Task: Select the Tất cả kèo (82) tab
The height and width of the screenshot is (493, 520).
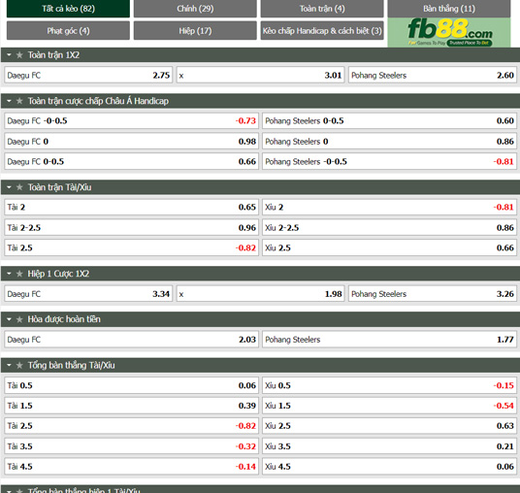Action: tap(68, 9)
